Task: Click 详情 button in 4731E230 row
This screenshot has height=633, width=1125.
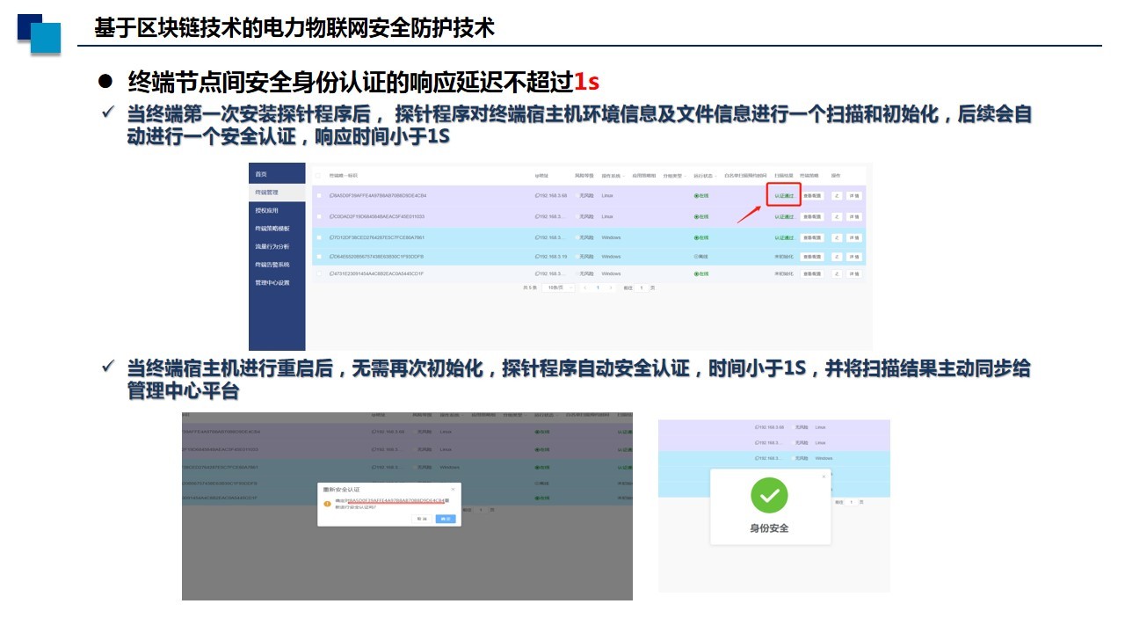Action: tap(854, 273)
